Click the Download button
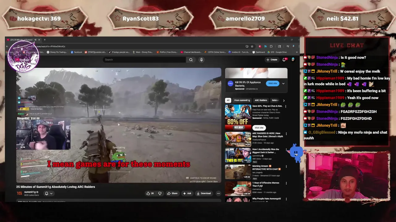Viewport: 396px width, 222px height. (x=204, y=193)
